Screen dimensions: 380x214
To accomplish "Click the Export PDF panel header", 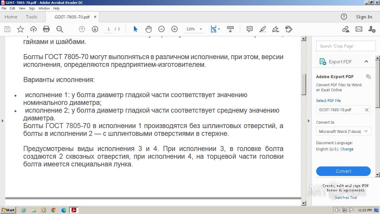I will click(x=344, y=62).
